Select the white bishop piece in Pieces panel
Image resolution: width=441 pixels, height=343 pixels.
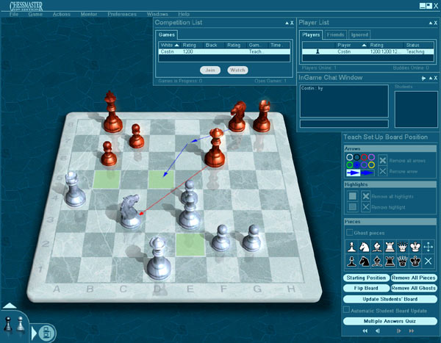(377, 247)
